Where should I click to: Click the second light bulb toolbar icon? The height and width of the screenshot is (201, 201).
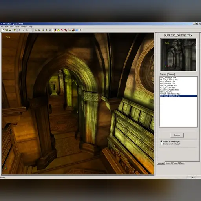tap(39, 30)
